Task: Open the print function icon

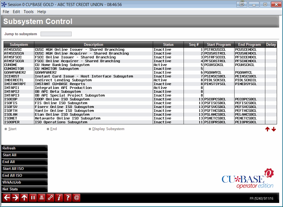Action: pyautogui.click(x=41, y=197)
